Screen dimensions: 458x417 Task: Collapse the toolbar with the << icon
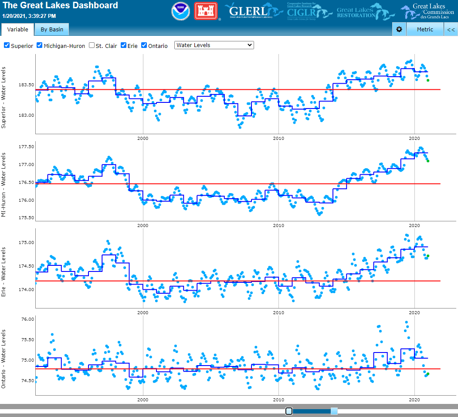coord(451,30)
